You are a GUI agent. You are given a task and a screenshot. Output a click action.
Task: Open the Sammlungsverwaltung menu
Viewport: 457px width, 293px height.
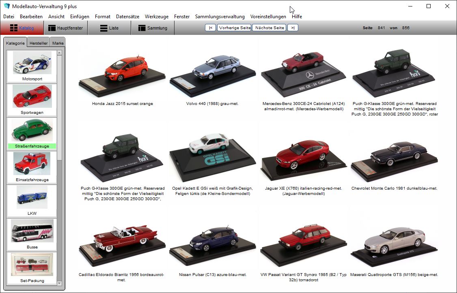[220, 17]
